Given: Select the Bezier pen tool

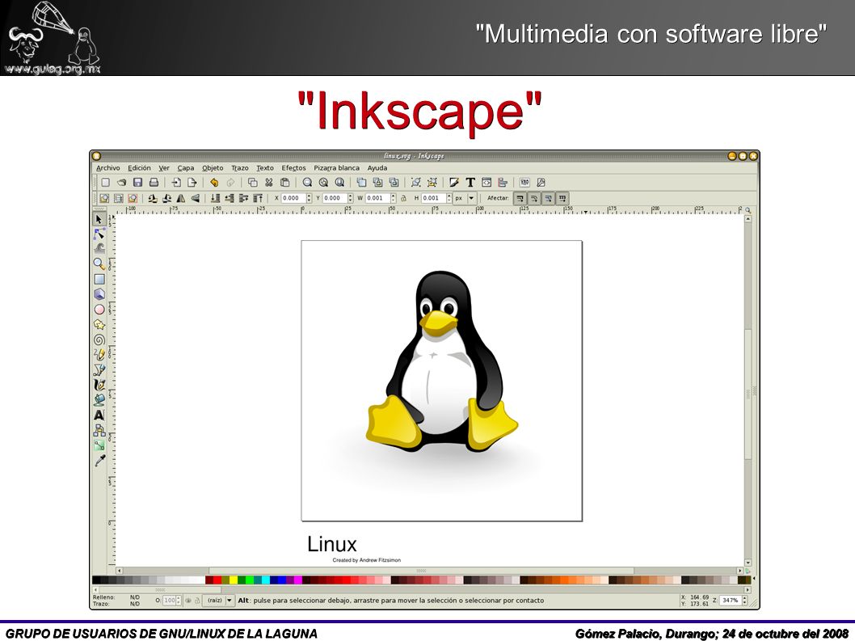Looking at the screenshot, I should pyautogui.click(x=99, y=370).
